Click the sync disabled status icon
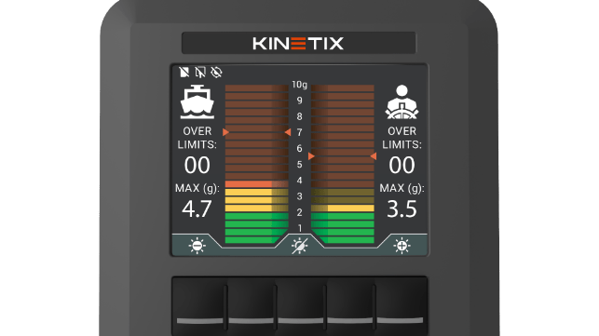The image size is (599, 336). [216, 72]
